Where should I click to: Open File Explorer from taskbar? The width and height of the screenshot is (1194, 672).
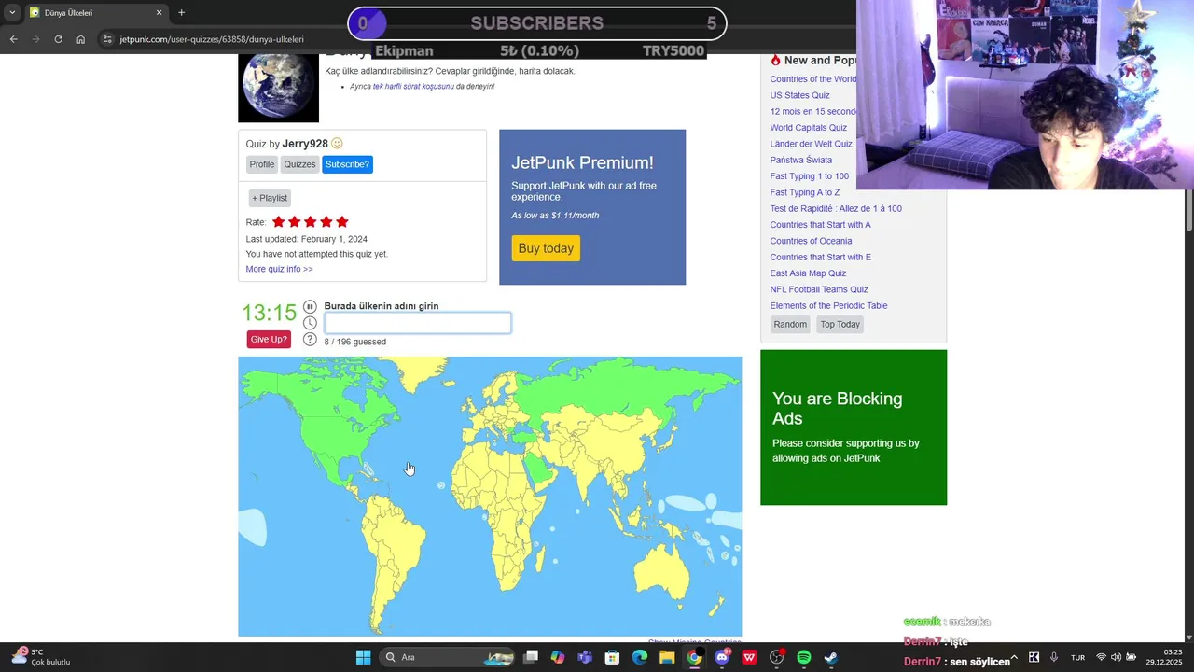tap(667, 657)
